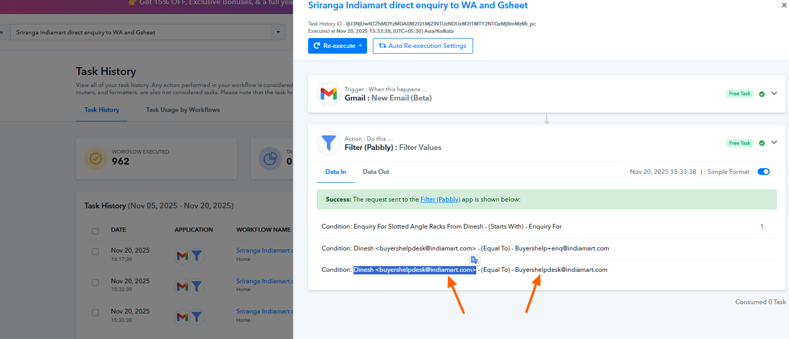Click green success checkmark on Filter step
789x339 pixels.
point(762,143)
